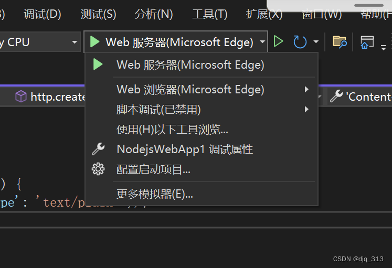The height and width of the screenshot is (268, 392).
Task: Click the 'text/p code string in editor
Action: point(60,202)
